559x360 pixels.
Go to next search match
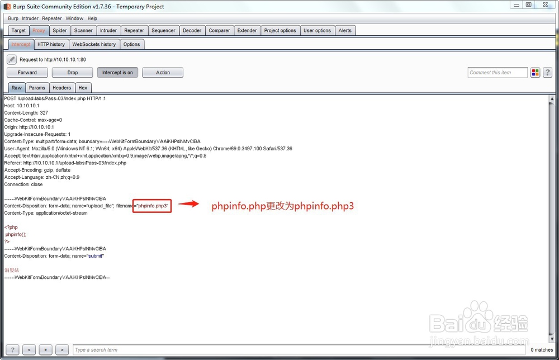coord(62,350)
